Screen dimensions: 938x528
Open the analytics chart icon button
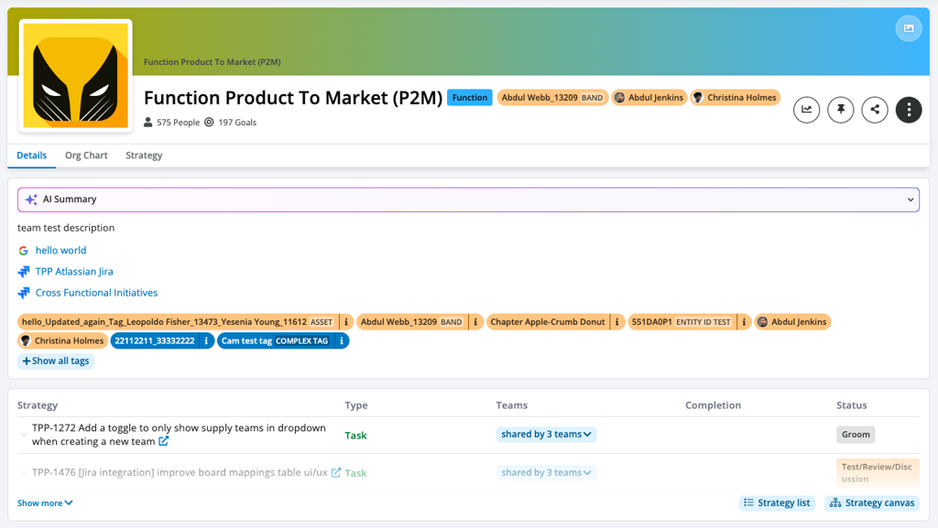pos(806,110)
